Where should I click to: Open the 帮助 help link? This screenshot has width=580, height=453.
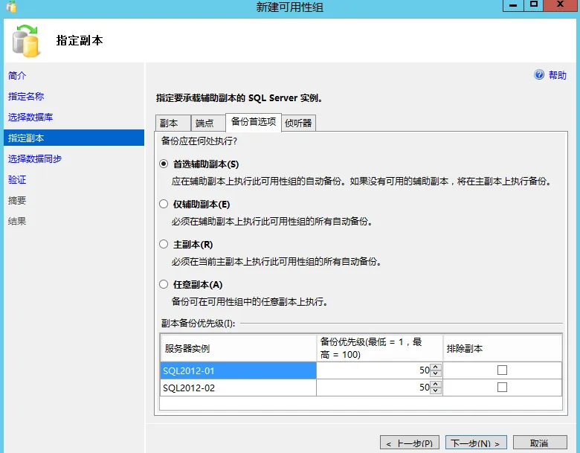pyautogui.click(x=557, y=75)
